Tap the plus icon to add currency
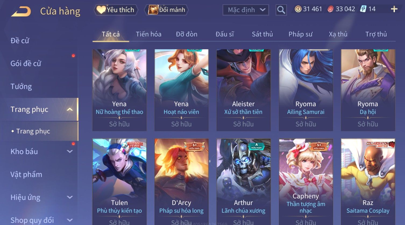This screenshot has width=405, height=225. (x=394, y=9)
